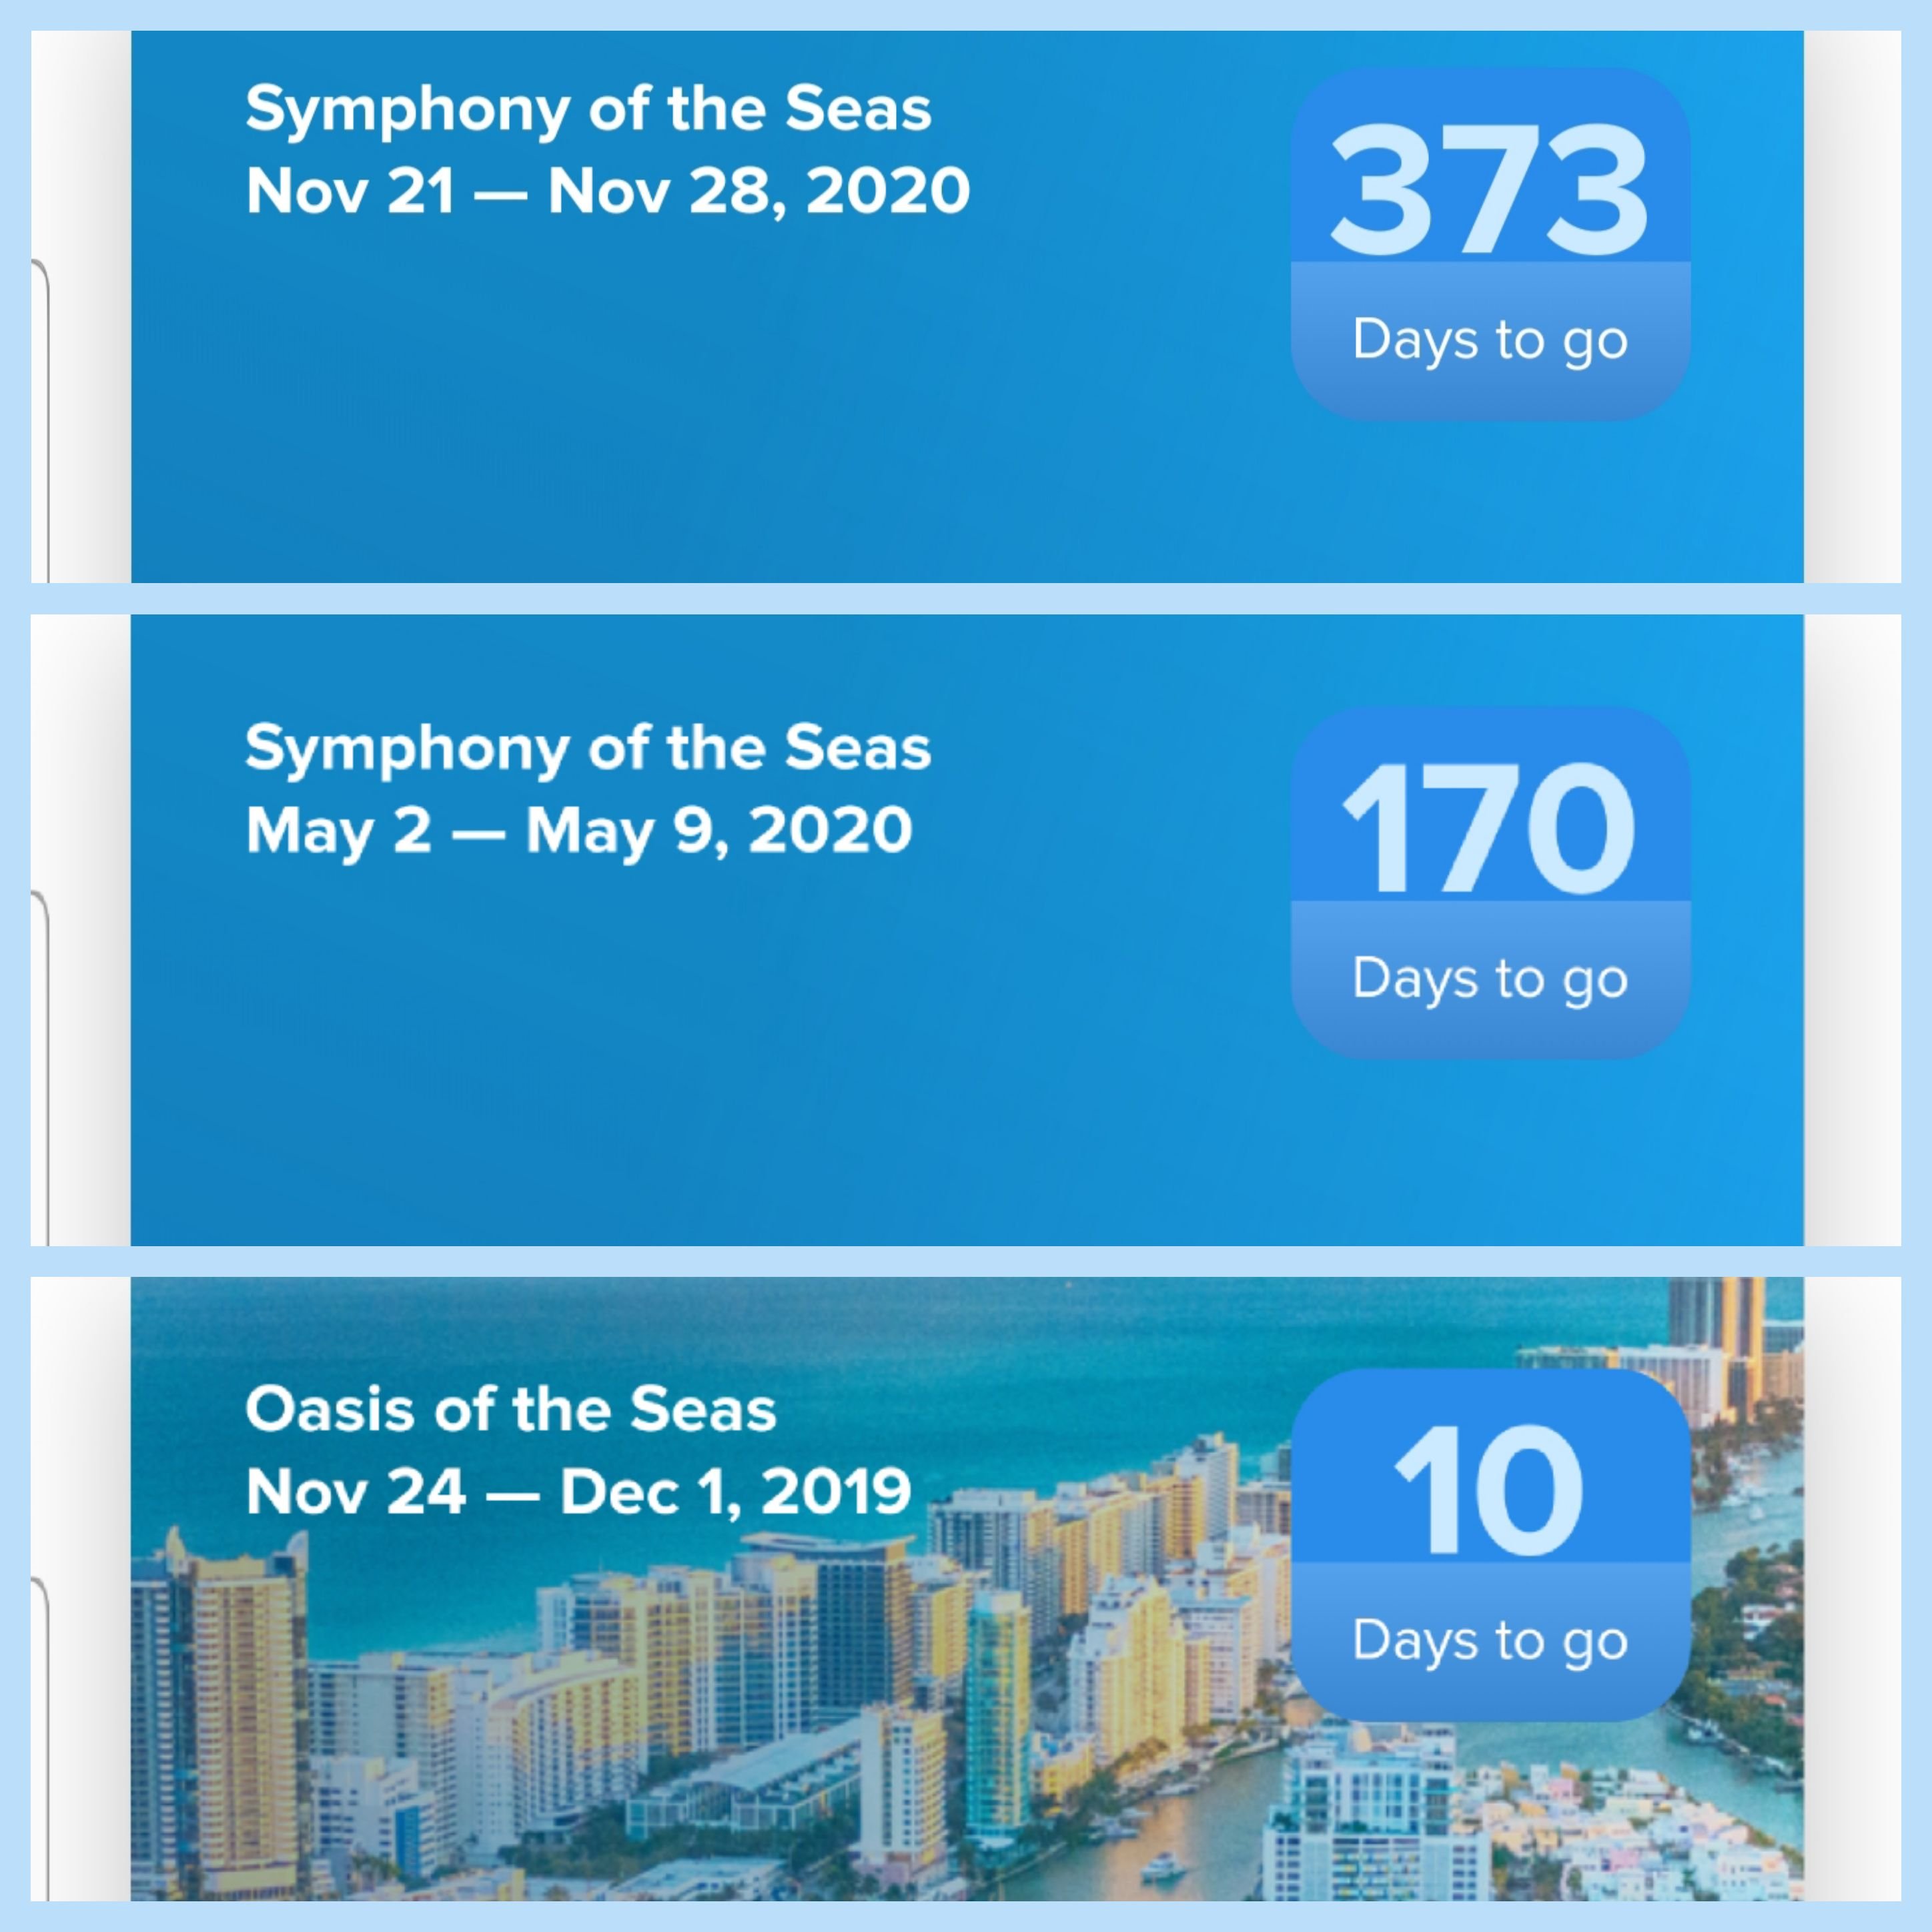Show next card right of the Oasis card
The width and height of the screenshot is (1932, 1932).
point(1852,1589)
